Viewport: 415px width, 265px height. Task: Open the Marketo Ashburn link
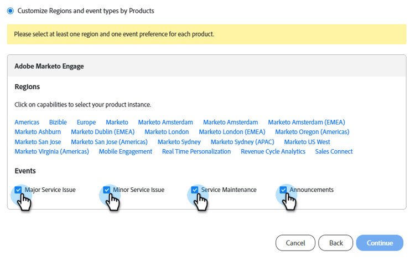38,132
